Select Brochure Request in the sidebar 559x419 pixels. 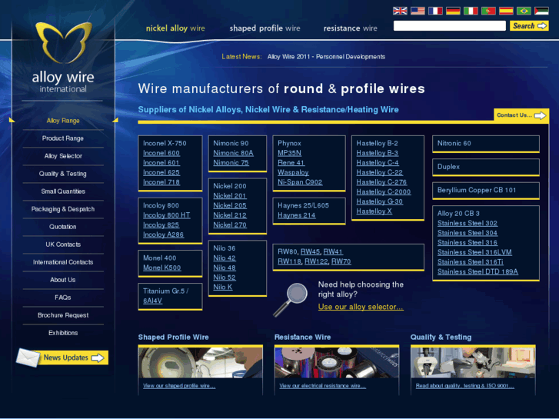click(x=63, y=315)
